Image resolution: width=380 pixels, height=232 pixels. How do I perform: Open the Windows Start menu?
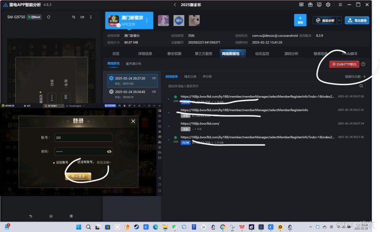click(79, 227)
